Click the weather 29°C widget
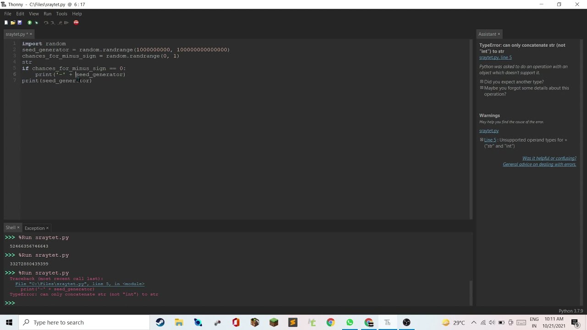Screen dimensions: 587x330 (453, 322)
